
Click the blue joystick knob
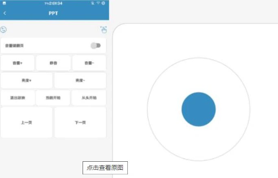(x=199, y=109)
